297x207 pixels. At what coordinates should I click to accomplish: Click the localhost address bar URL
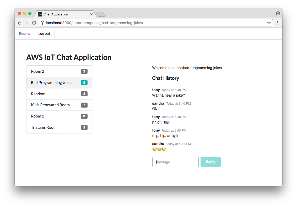[x=94, y=23]
